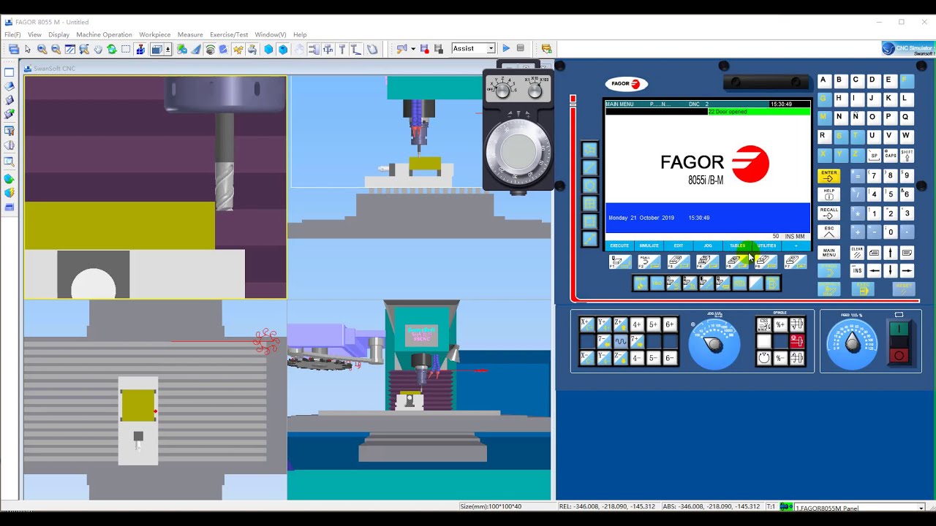Toggle the INS insert key
The height and width of the screenshot is (526, 936).
click(857, 271)
